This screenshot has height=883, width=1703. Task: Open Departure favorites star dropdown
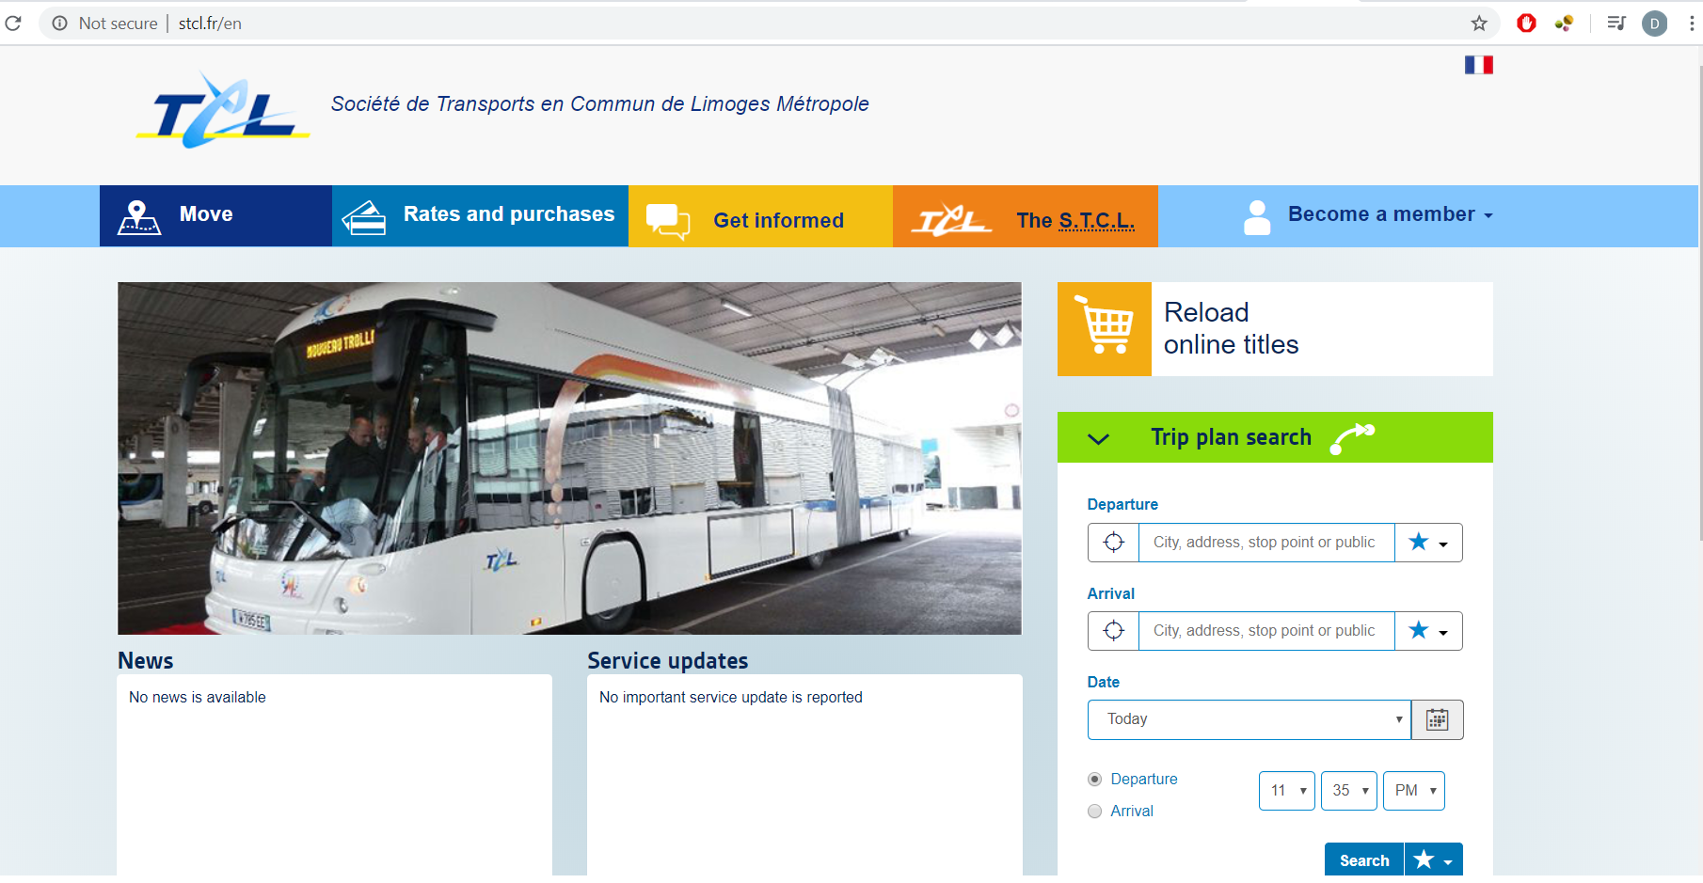(1428, 543)
